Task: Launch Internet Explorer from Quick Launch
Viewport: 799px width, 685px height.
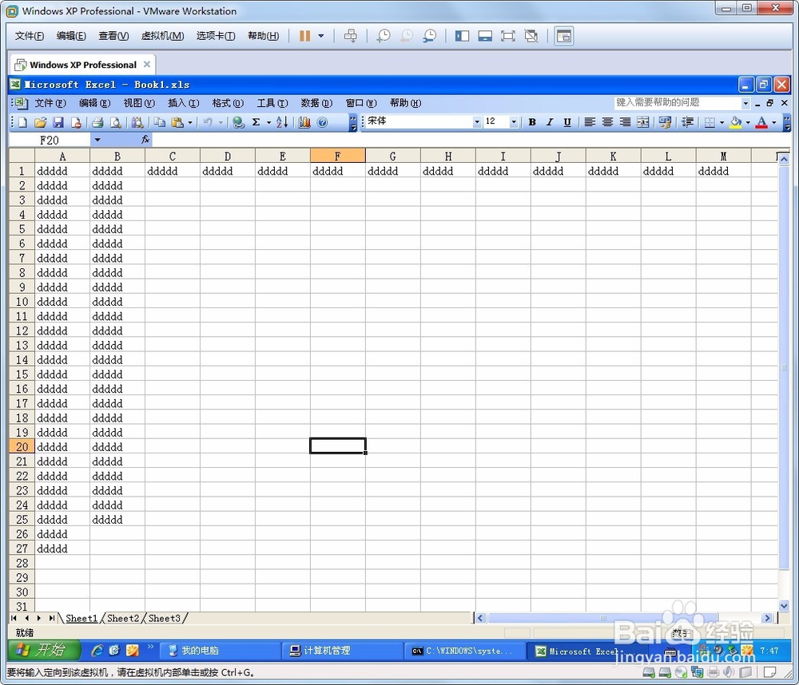Action: coord(97,651)
